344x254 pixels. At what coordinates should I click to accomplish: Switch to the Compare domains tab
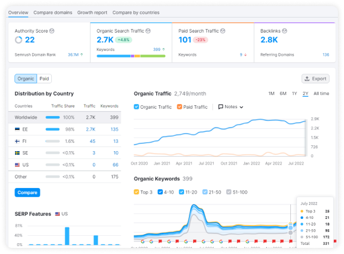click(53, 13)
